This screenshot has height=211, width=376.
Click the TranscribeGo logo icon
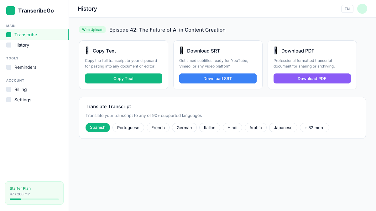(10, 10)
